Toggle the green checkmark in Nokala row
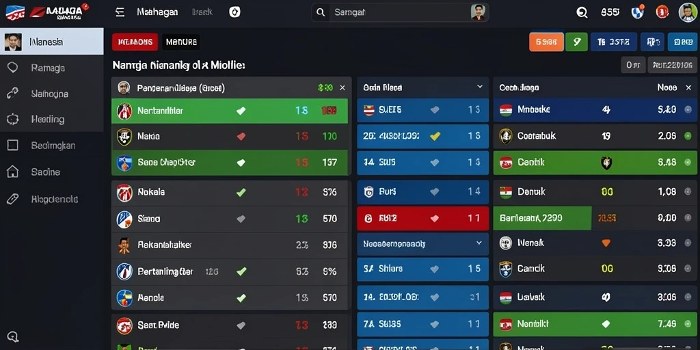Screen dimensions: 700x350 241,192
